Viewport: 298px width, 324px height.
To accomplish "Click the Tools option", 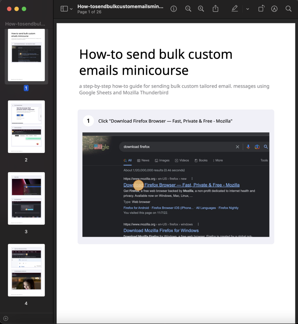I will pyautogui.click(x=264, y=160).
